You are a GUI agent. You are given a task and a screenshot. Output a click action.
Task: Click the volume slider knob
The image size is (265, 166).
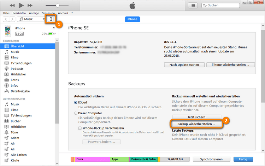point(58,5)
